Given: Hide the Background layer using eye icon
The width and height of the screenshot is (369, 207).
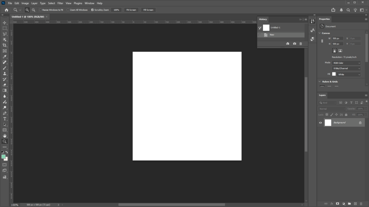Looking at the screenshot, I should click(x=320, y=123).
